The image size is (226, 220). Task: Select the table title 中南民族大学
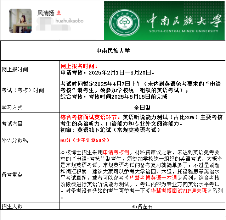click(113, 51)
